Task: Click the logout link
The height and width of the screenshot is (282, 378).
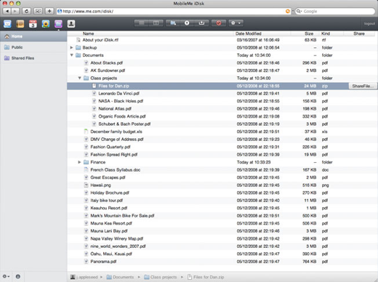Action: 369,24
